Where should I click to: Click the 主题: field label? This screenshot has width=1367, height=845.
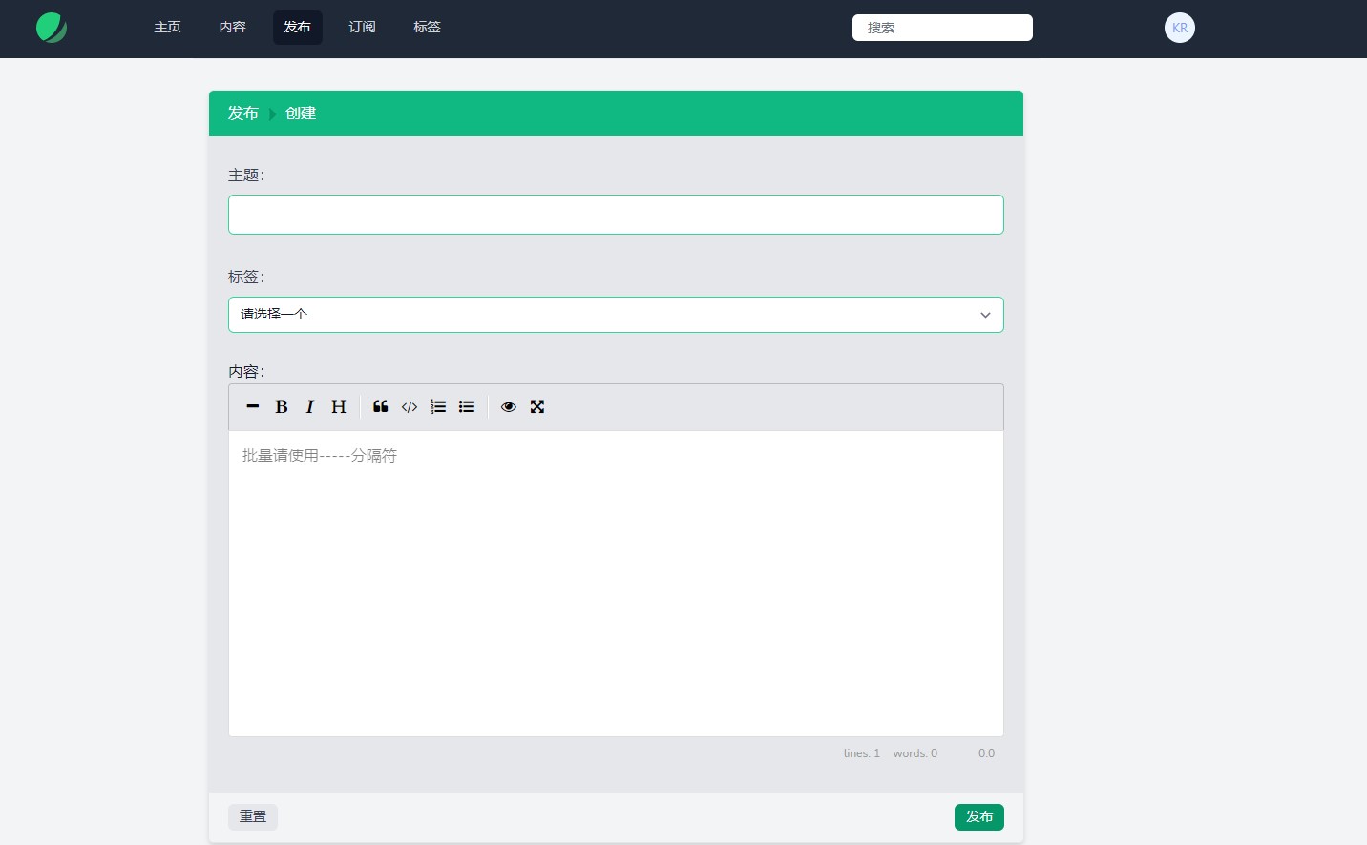(246, 175)
